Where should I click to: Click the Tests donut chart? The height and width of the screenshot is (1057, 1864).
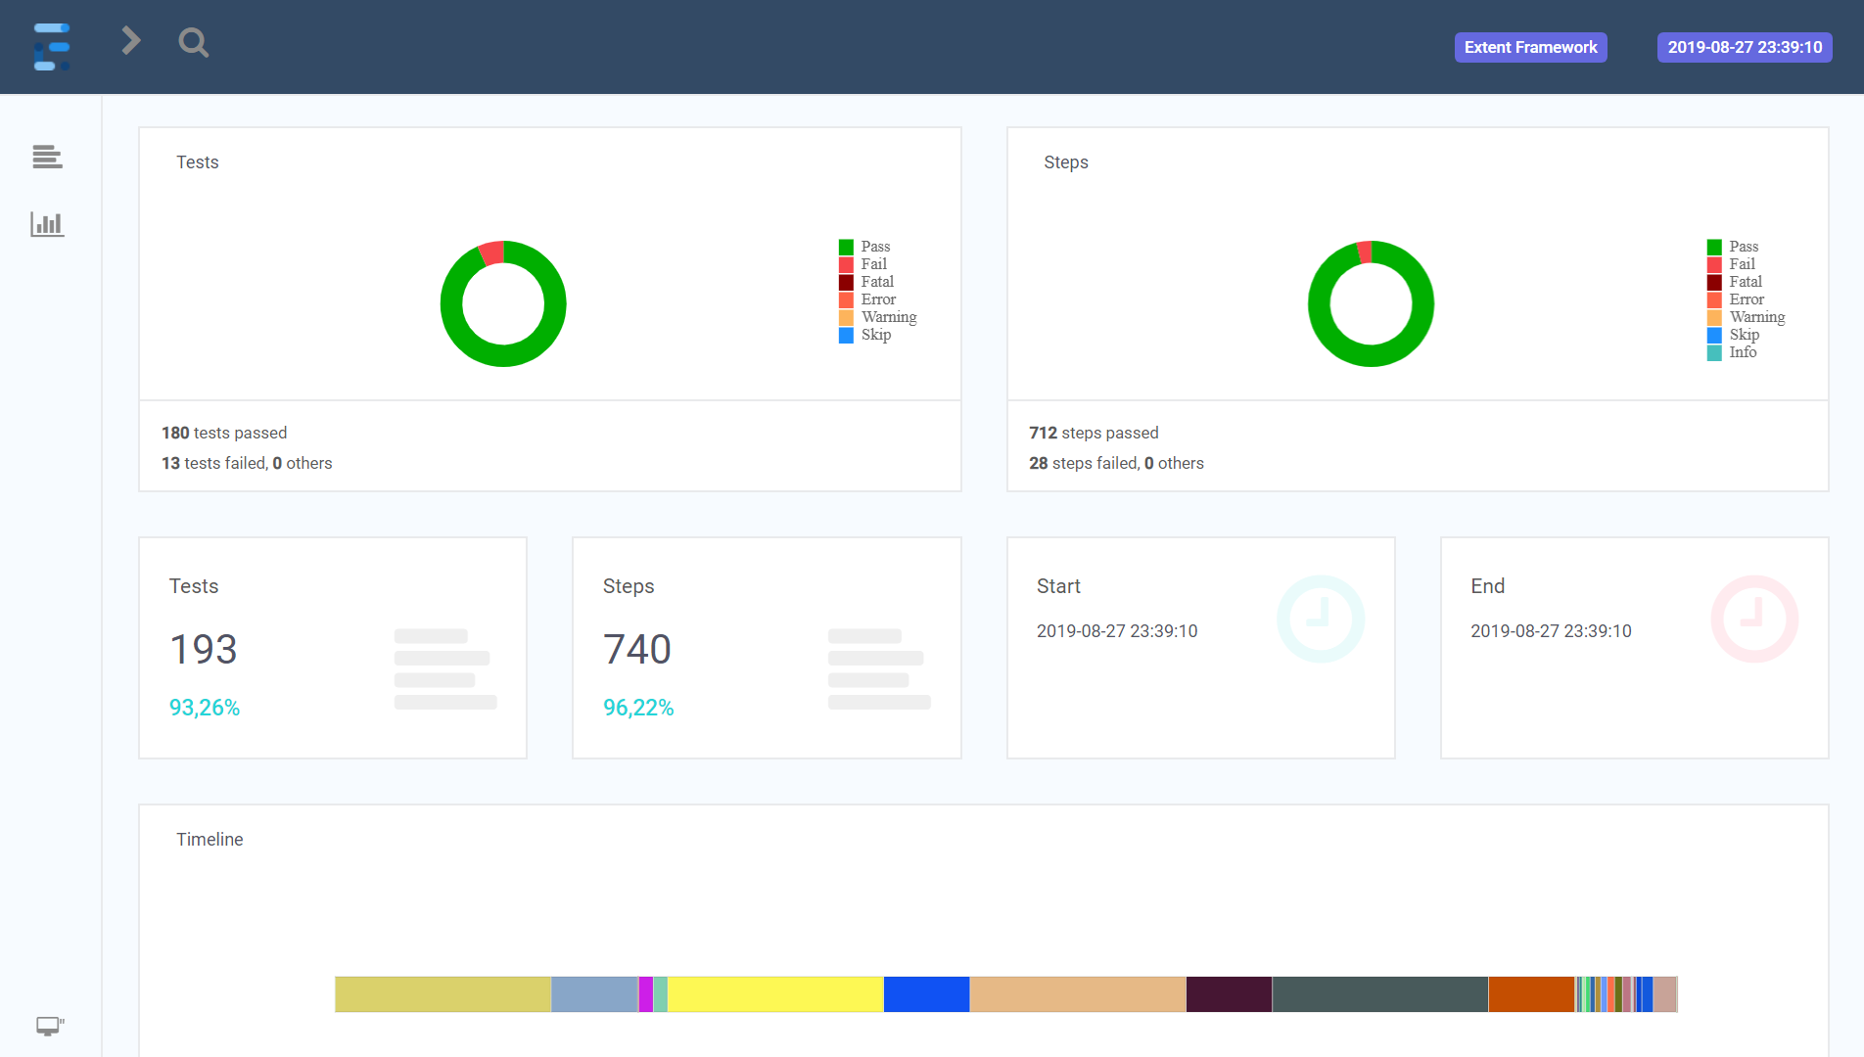(503, 303)
